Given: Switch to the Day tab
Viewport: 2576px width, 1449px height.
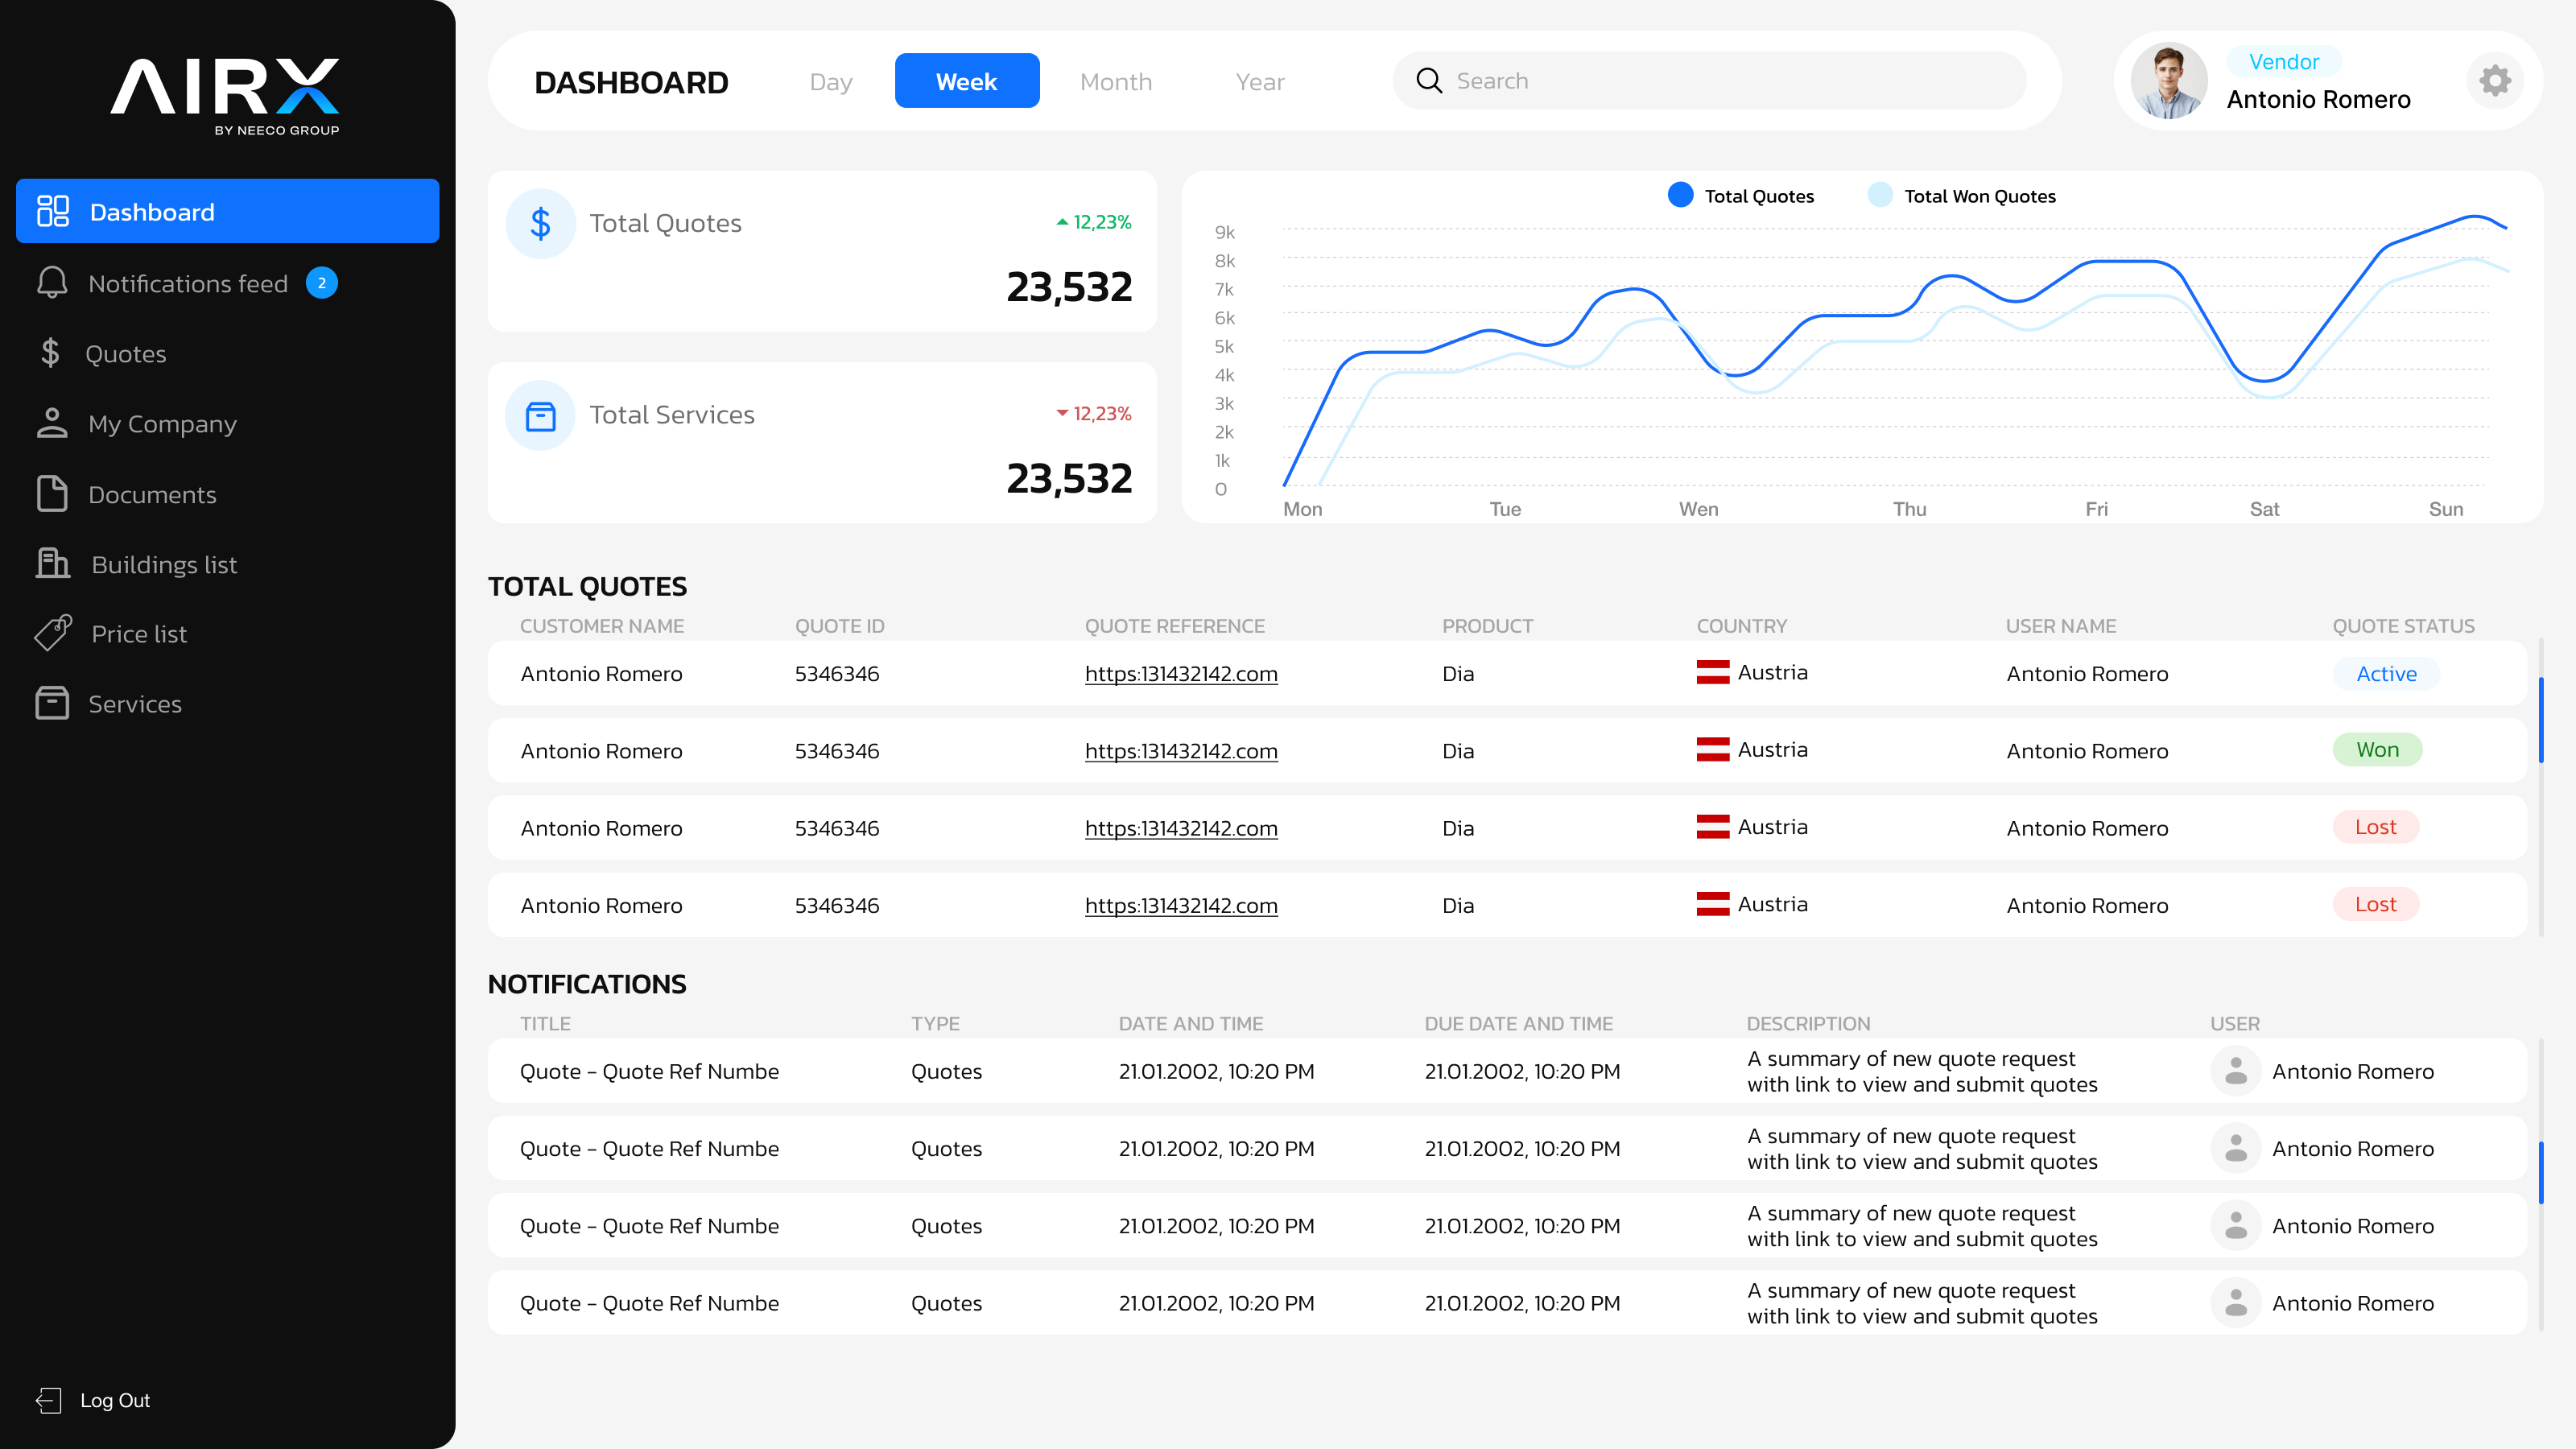Looking at the screenshot, I should (831, 81).
